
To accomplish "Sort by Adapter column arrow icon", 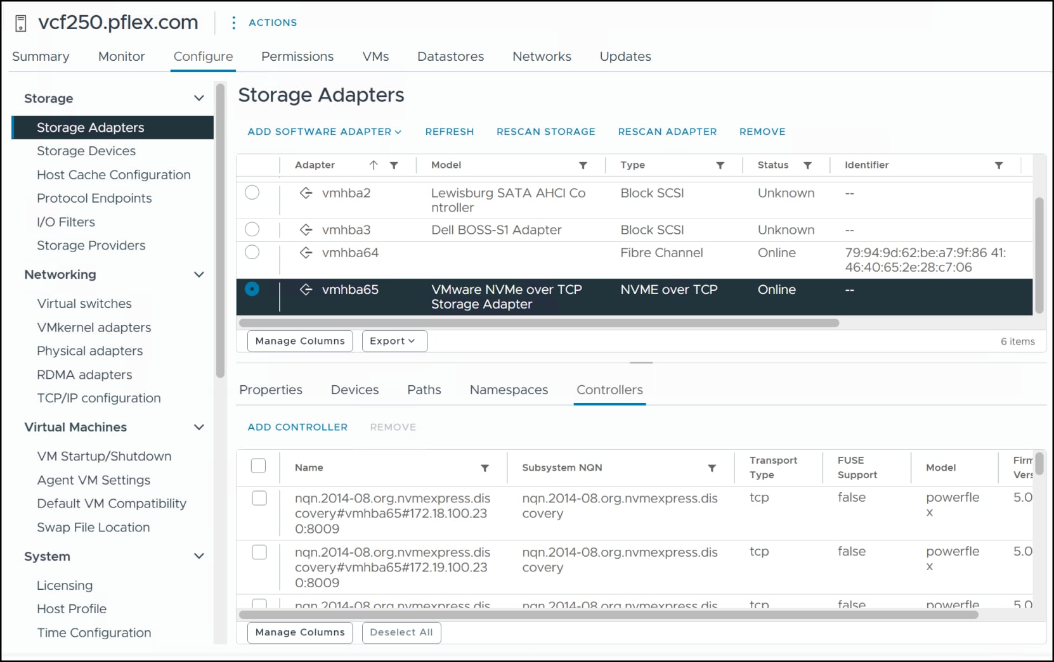I will tap(374, 165).
